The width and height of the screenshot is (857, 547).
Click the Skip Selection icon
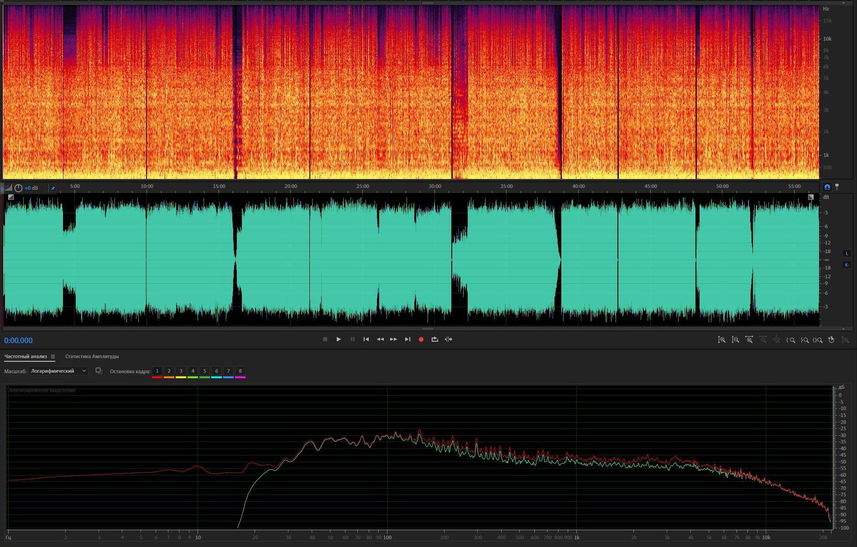click(x=449, y=339)
